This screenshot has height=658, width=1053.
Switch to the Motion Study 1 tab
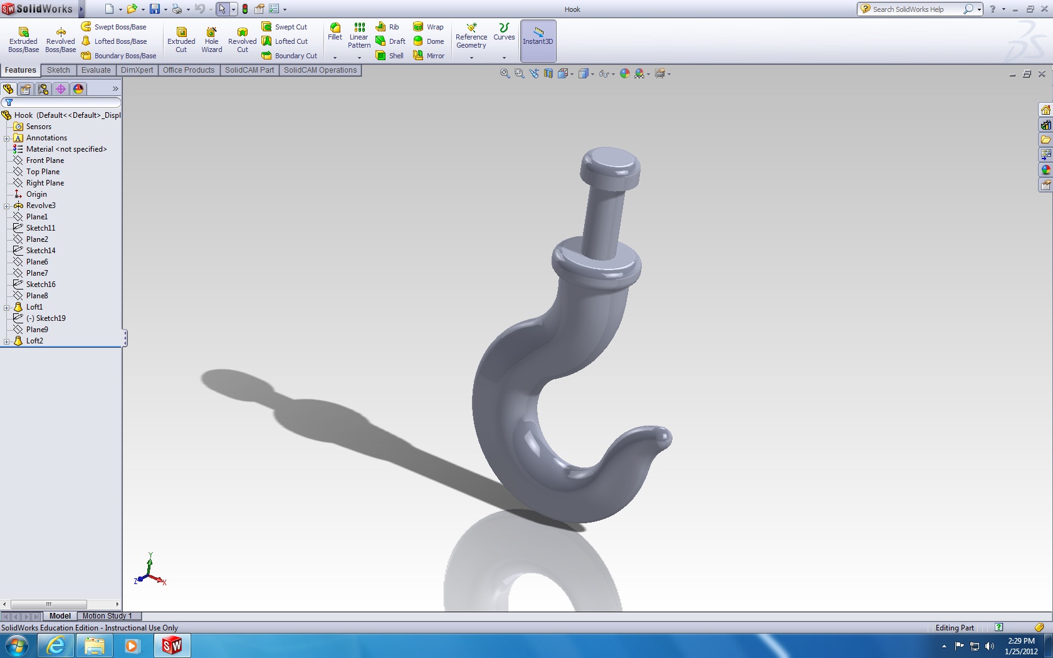tap(107, 616)
